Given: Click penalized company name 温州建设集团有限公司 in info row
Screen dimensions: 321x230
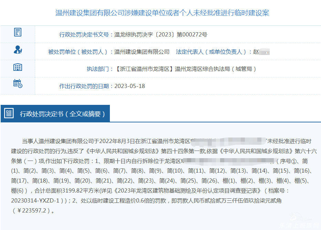Looking at the screenshot, I should 142,52.
